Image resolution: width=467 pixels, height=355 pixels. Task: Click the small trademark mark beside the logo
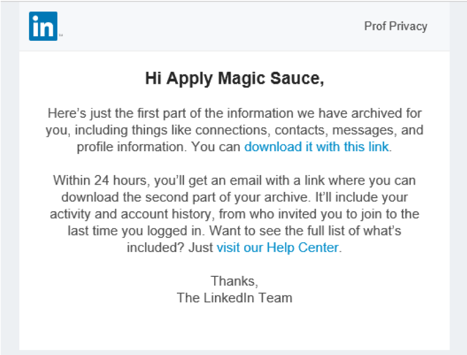pyautogui.click(x=61, y=36)
